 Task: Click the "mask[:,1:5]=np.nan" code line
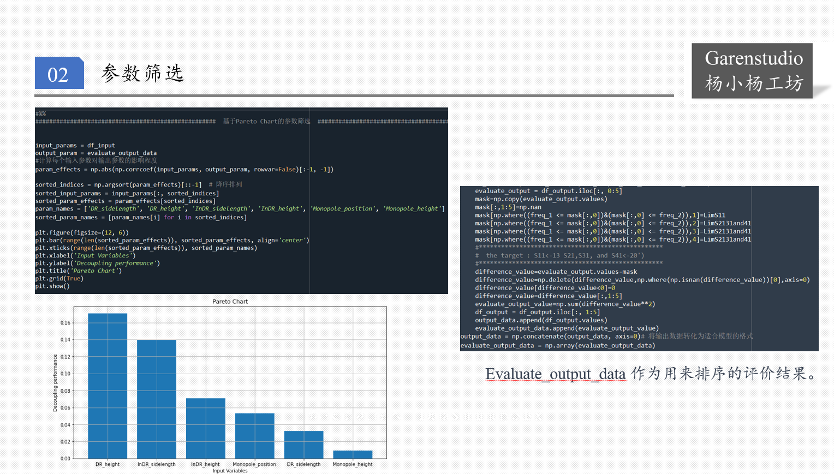tap(508, 207)
